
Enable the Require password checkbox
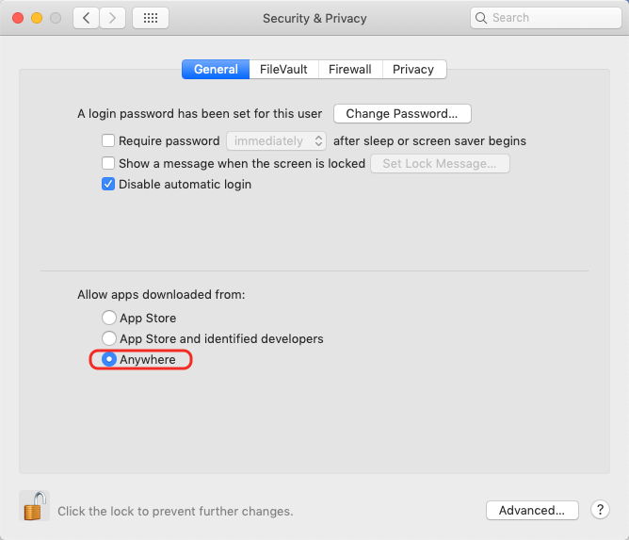coord(108,141)
